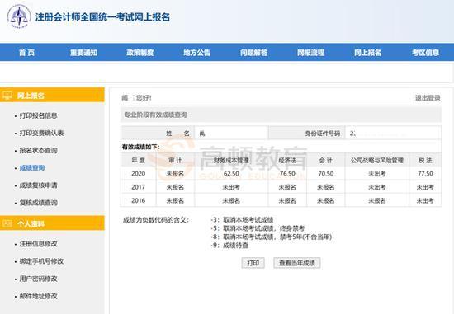Viewport: 454px width, 314px height.
Task: Open the 地方公告 nav item
Action: (x=197, y=53)
